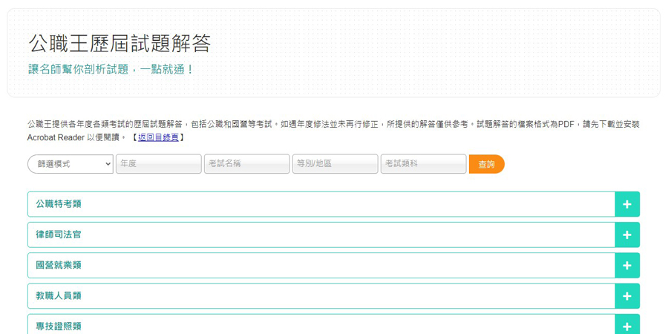Expand 教職人員類 with its plus icon
This screenshot has width=668, height=334.
pos(627,296)
